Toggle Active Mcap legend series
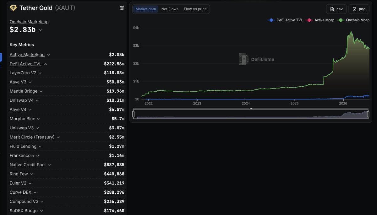This screenshot has height=215, width=377. [320, 20]
